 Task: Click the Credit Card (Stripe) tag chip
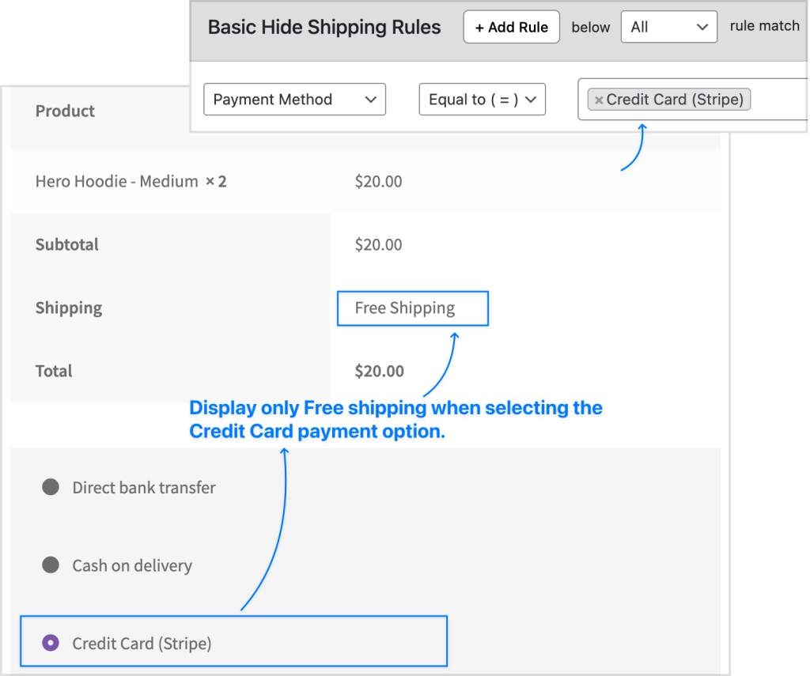669,100
